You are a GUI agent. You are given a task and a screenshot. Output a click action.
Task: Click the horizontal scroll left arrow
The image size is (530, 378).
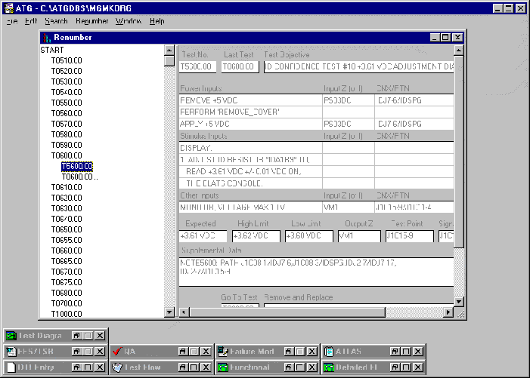(x=184, y=312)
